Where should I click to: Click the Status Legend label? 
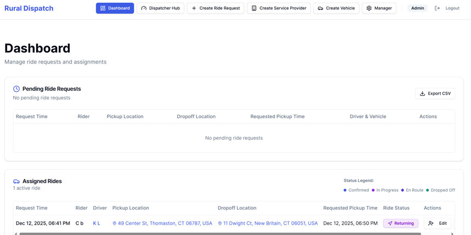tap(359, 181)
